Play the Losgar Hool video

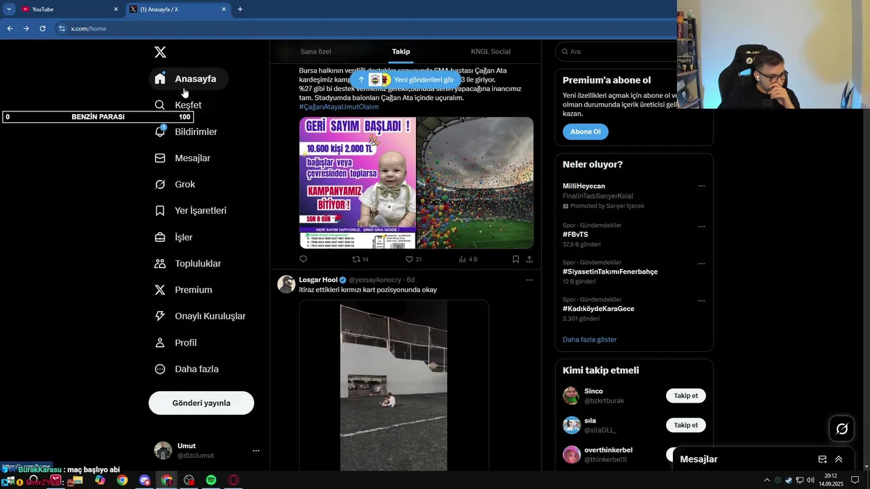tap(394, 387)
